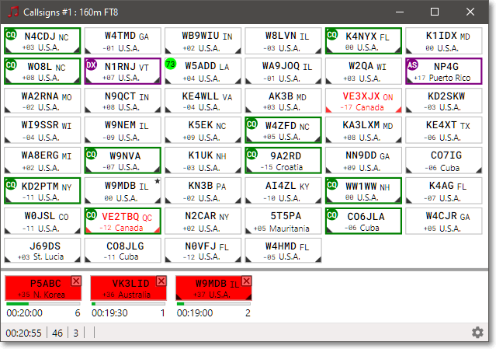Select the J69DS St. Lucia tile
Screen dimensions: 496x349
click(43, 250)
